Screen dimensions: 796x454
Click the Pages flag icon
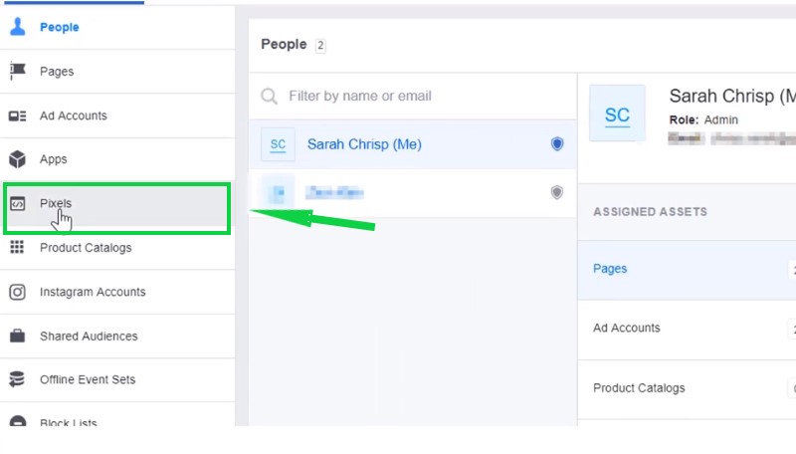pyautogui.click(x=17, y=71)
